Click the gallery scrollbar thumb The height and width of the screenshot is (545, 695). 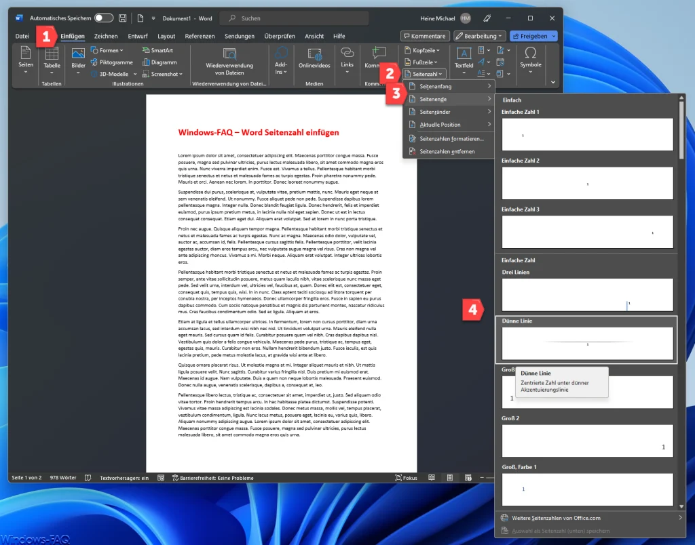(681, 129)
